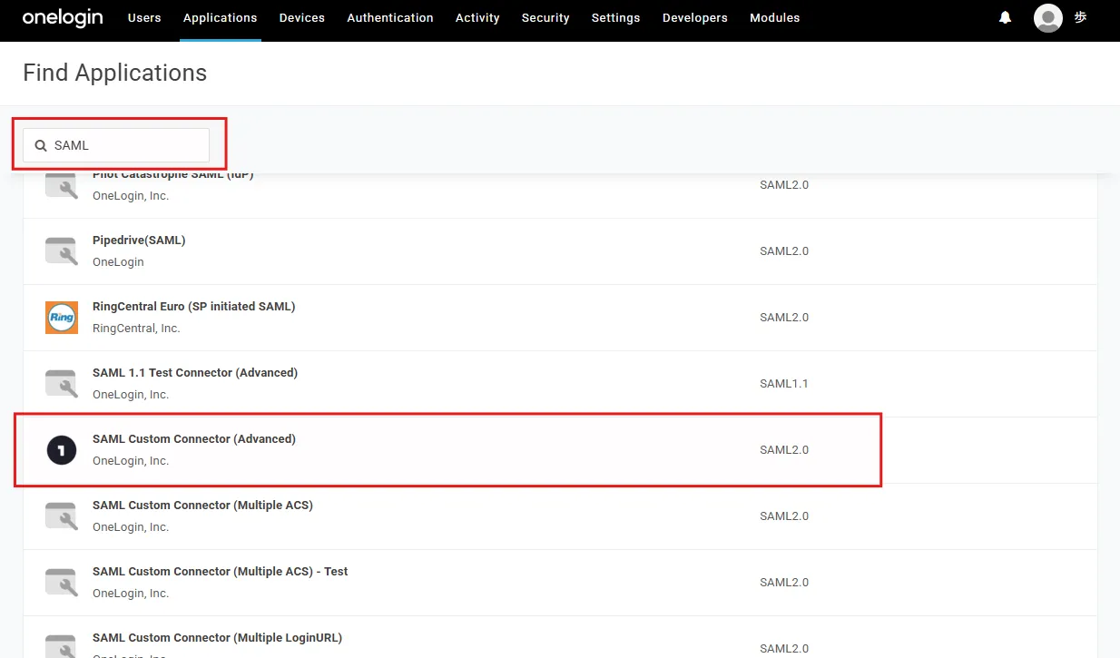Choose SAML Custom Connector (Advanced)
This screenshot has height=658, width=1120.
coord(560,450)
